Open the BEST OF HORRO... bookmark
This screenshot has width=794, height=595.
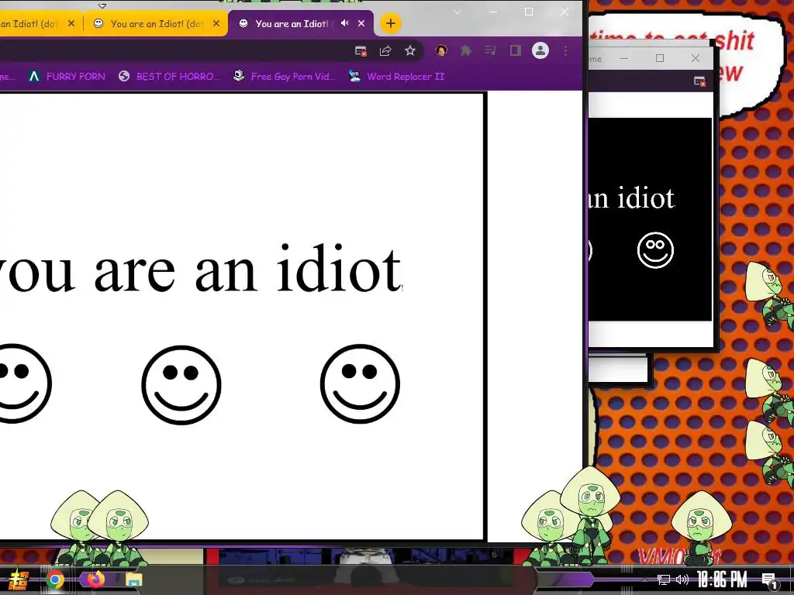coord(168,77)
